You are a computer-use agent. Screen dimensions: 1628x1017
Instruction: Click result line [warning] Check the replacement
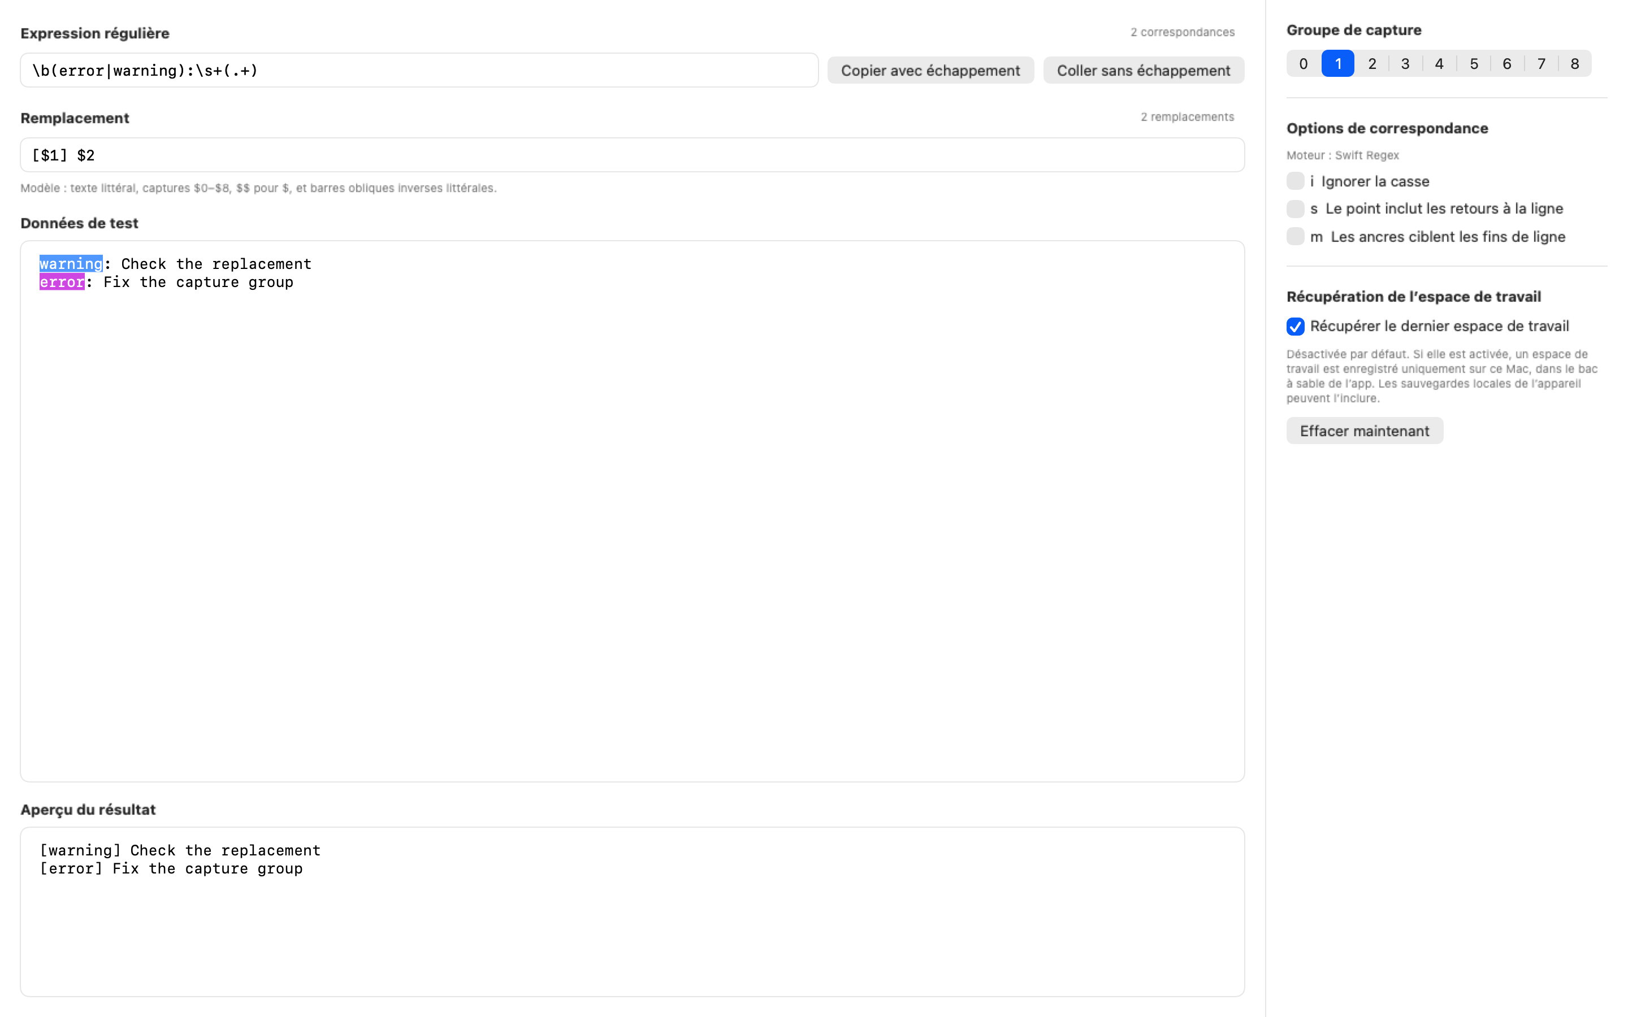click(x=180, y=850)
